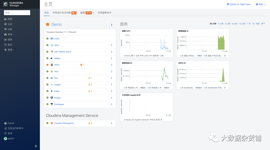
Task: Click the Hive service icon
Action: pyautogui.click(x=52, y=71)
